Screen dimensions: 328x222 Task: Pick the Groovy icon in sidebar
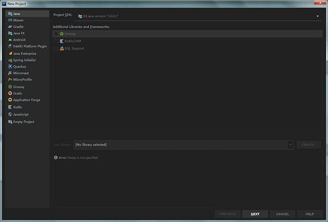coord(10,87)
